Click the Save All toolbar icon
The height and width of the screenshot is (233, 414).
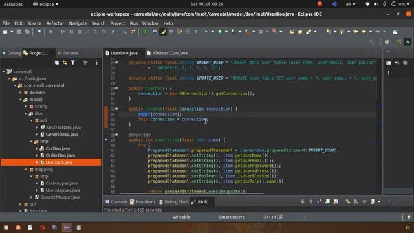(x=27, y=32)
